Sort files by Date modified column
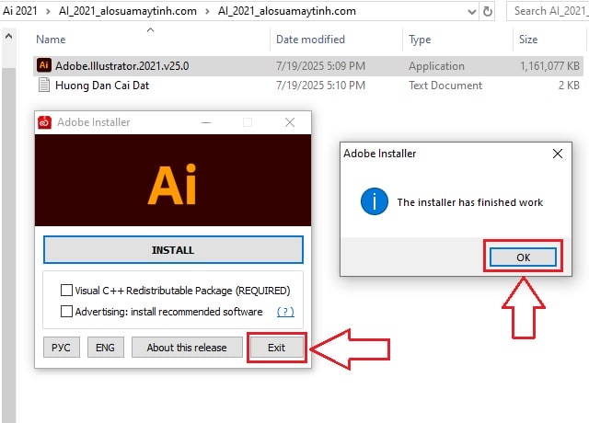This screenshot has width=589, height=423. [x=310, y=40]
